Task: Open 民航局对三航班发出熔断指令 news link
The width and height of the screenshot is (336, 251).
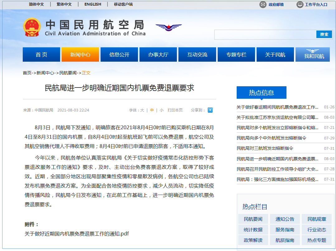Action: coord(265,148)
